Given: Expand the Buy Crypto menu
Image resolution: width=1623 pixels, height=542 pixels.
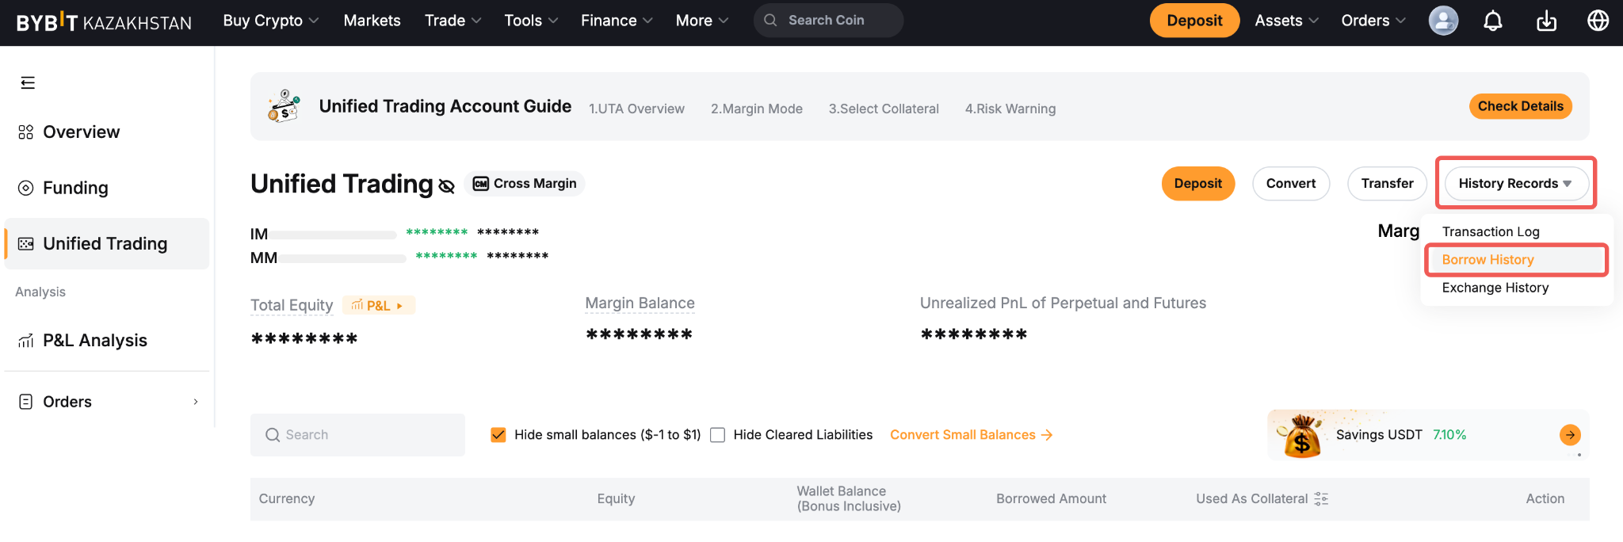Looking at the screenshot, I should (x=271, y=21).
